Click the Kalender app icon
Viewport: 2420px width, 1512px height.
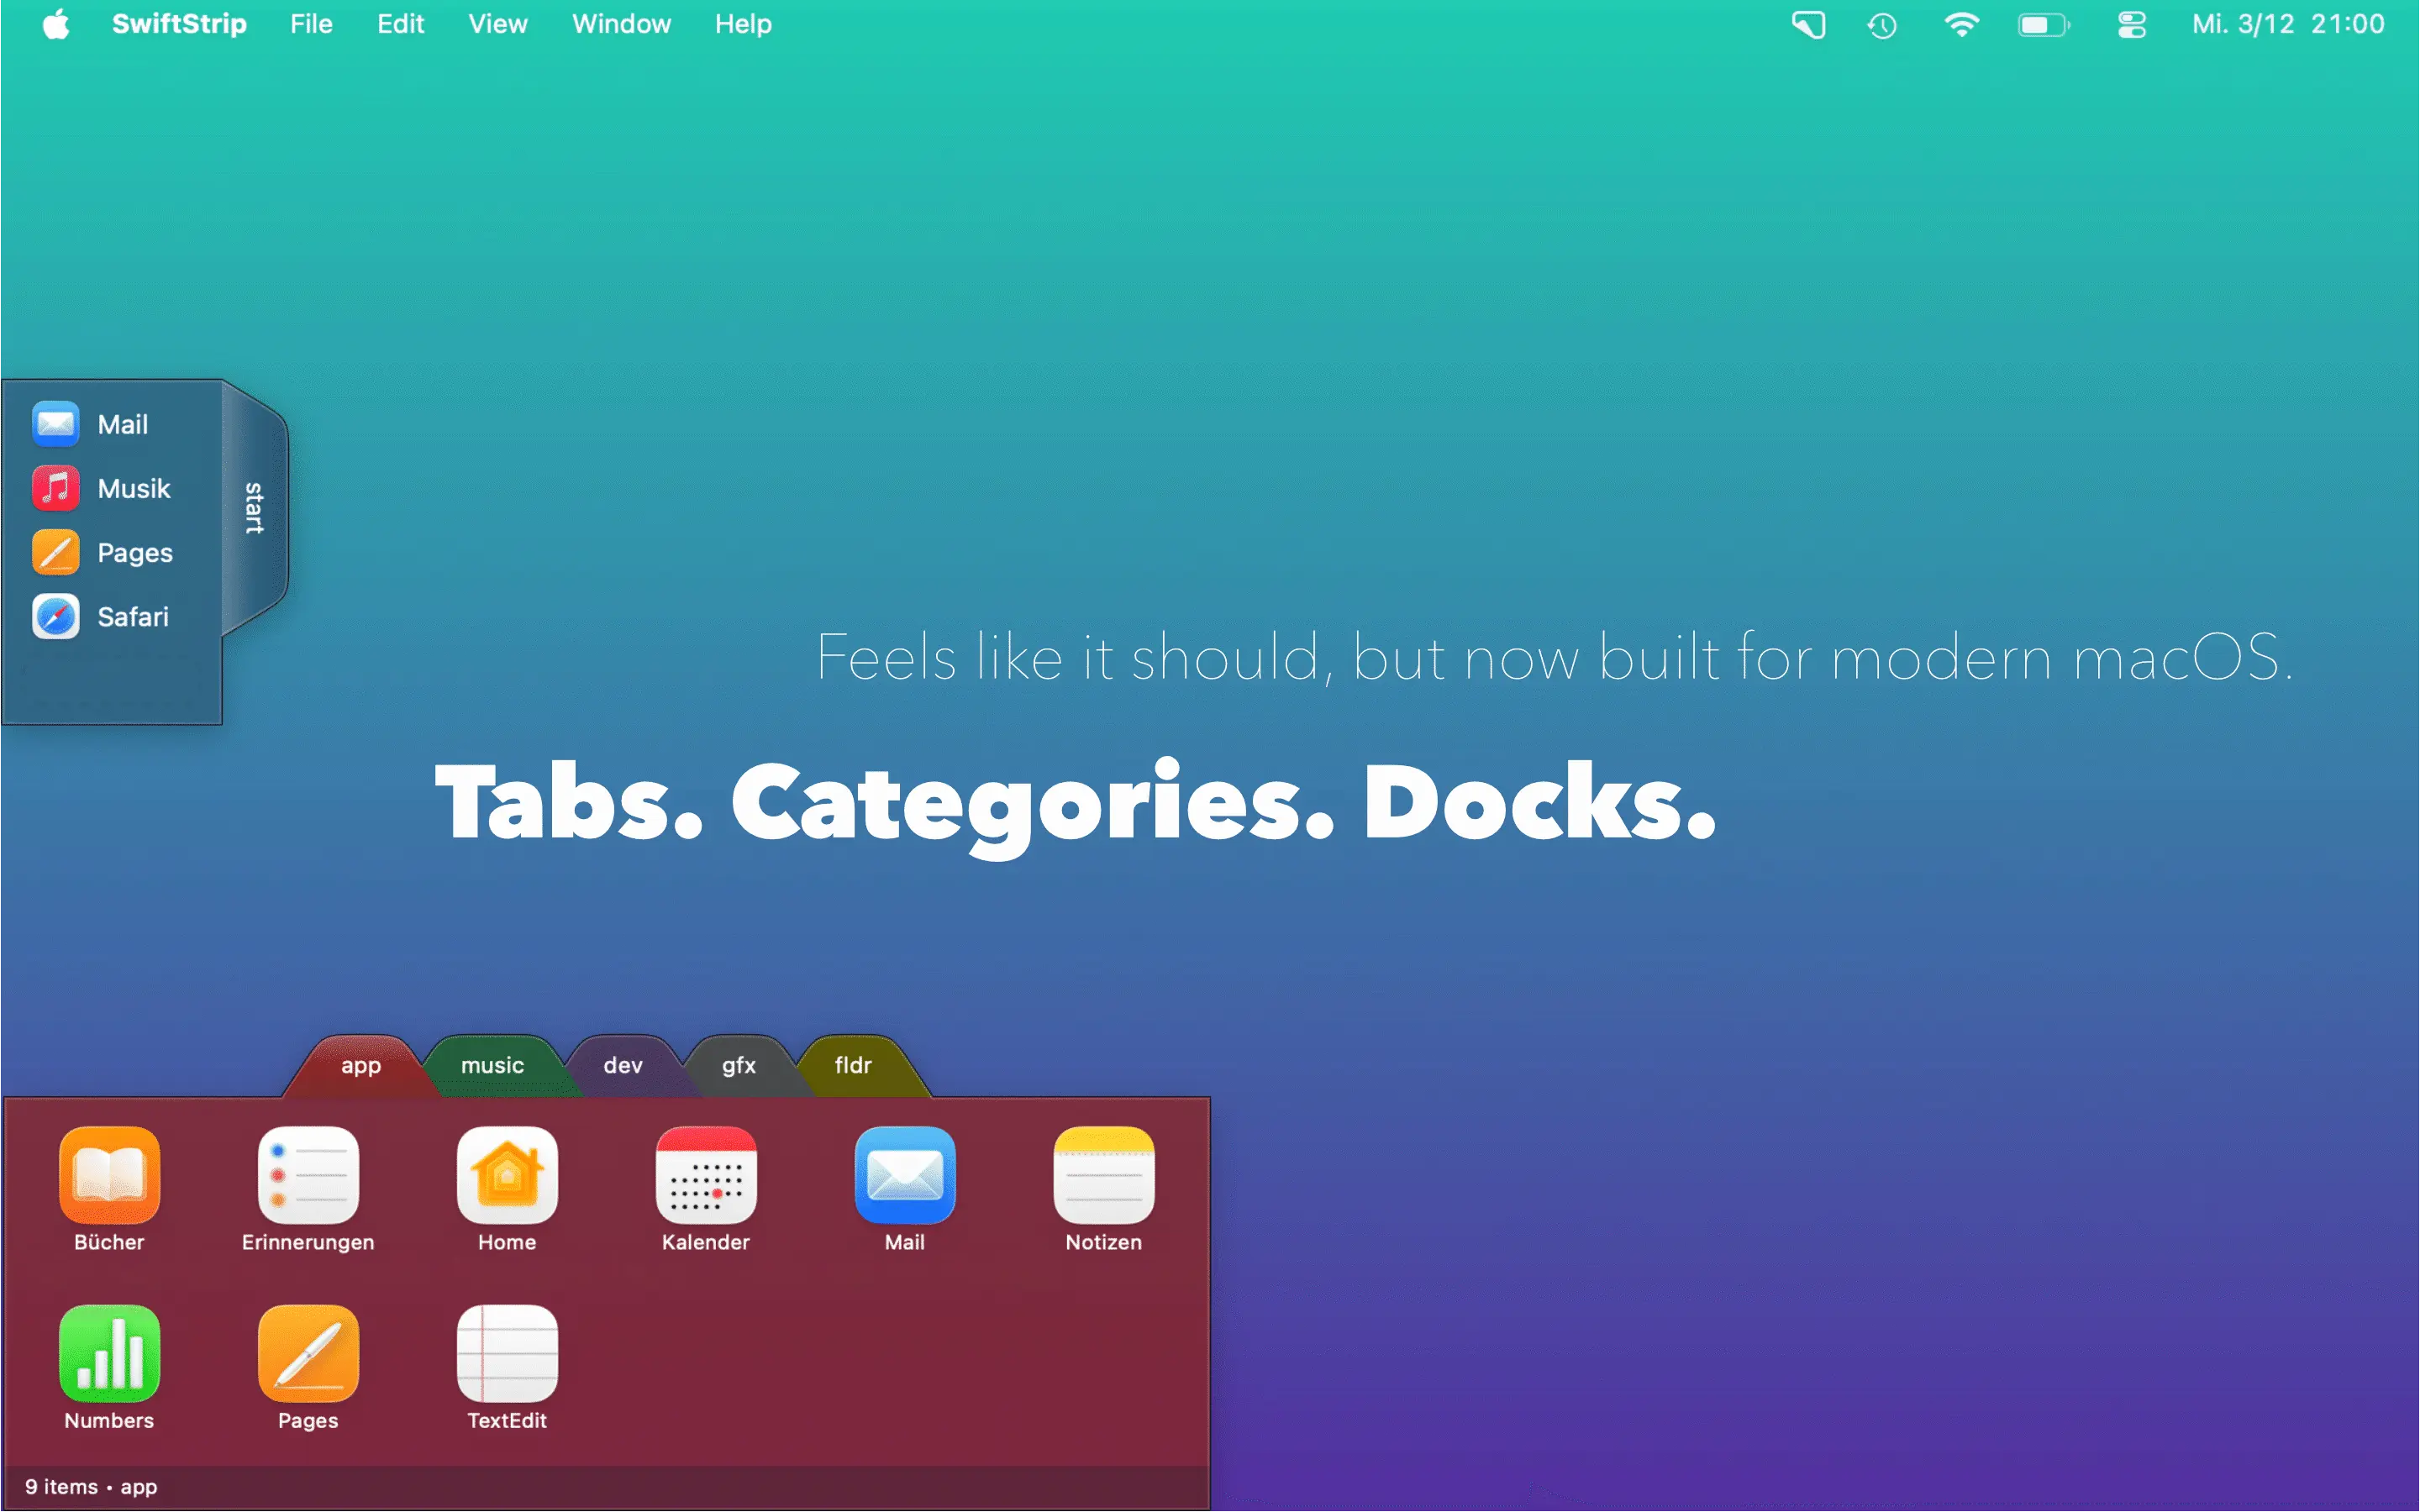[x=706, y=1176]
